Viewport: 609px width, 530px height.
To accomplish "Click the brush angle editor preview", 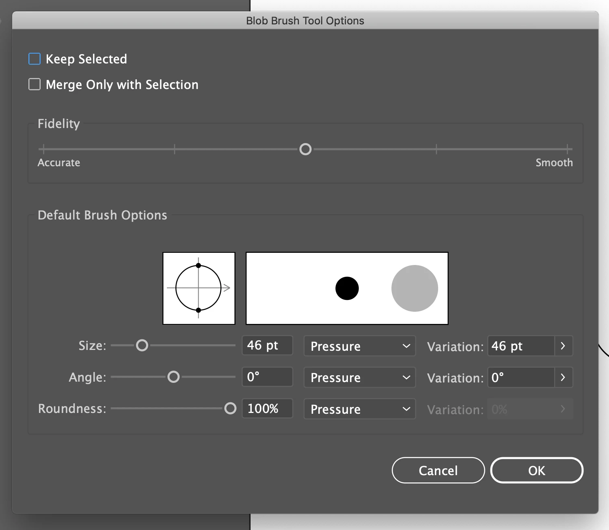I will [x=199, y=288].
